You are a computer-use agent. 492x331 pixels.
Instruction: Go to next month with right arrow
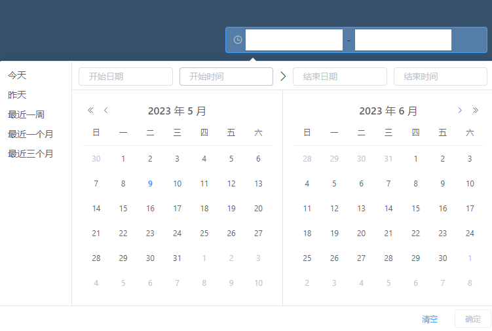[460, 111]
